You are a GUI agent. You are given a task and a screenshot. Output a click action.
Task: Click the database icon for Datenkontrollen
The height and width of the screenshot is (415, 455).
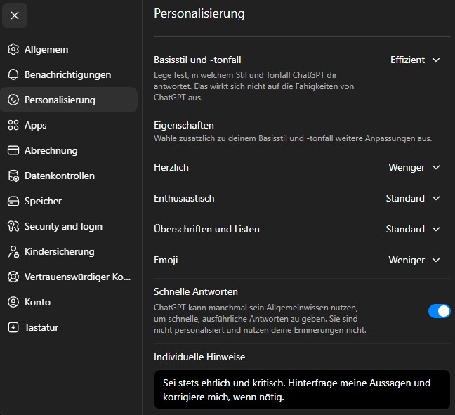coord(13,176)
